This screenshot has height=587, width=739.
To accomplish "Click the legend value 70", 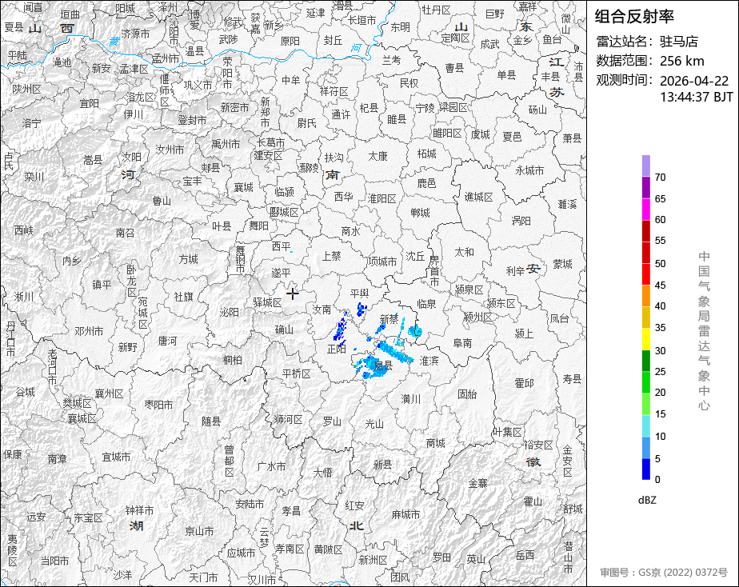I will [x=660, y=178].
